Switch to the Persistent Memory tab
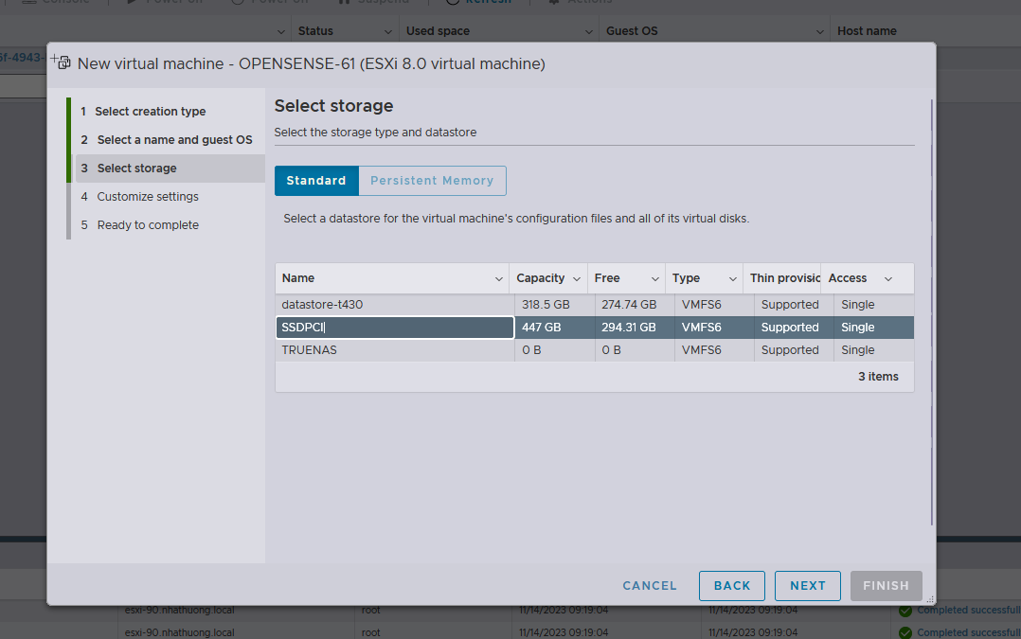The width and height of the screenshot is (1021, 639). click(432, 181)
